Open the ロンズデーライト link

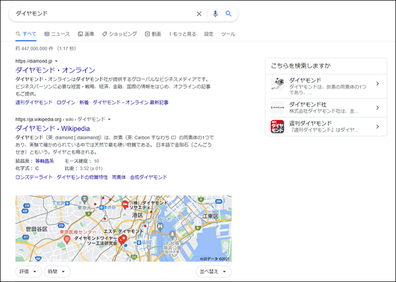34,177
